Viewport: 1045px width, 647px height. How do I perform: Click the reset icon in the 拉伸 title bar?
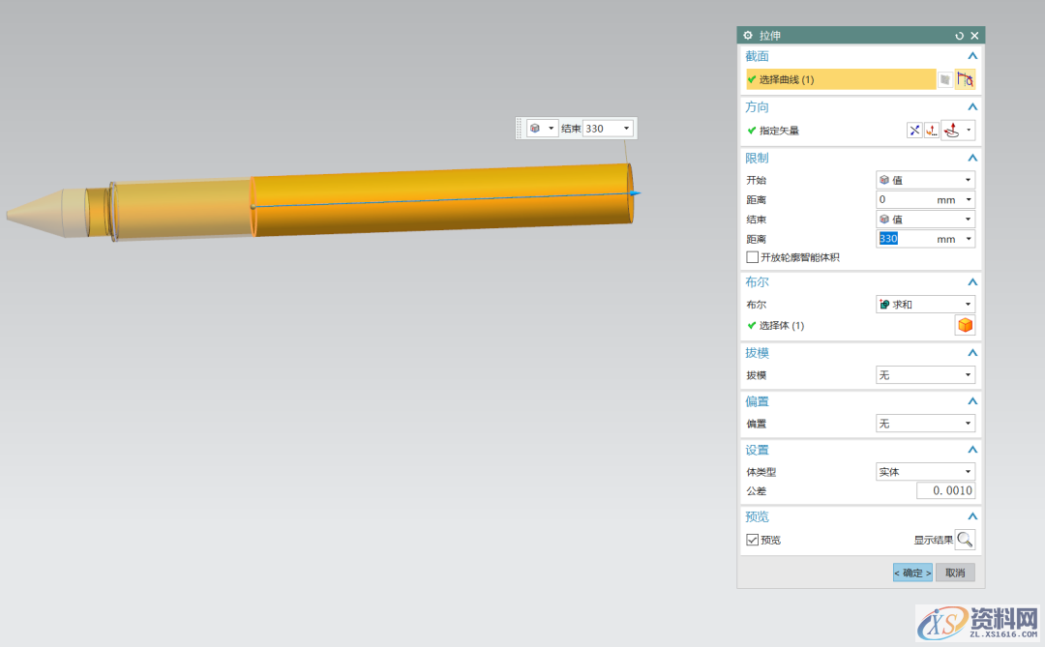coord(960,36)
